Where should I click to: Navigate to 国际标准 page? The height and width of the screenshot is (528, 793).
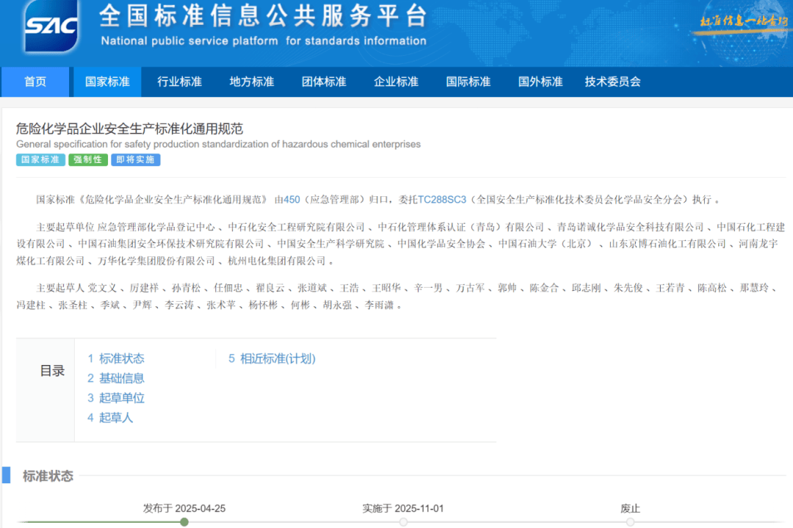point(468,82)
